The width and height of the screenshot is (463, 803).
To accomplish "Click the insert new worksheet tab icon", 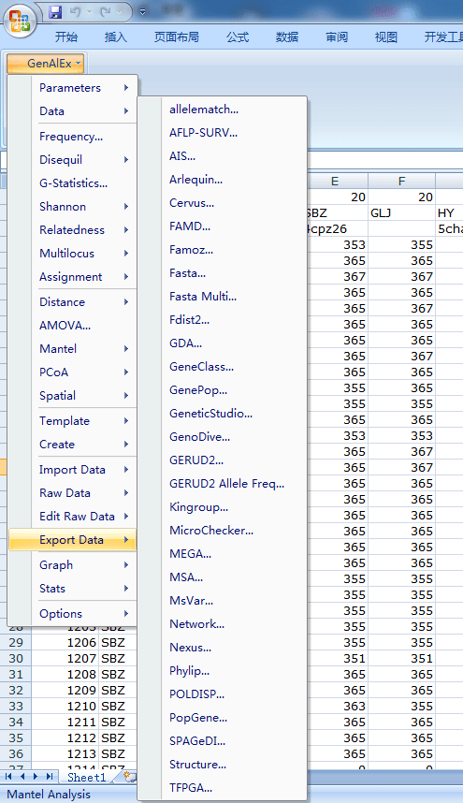I will coord(130,778).
